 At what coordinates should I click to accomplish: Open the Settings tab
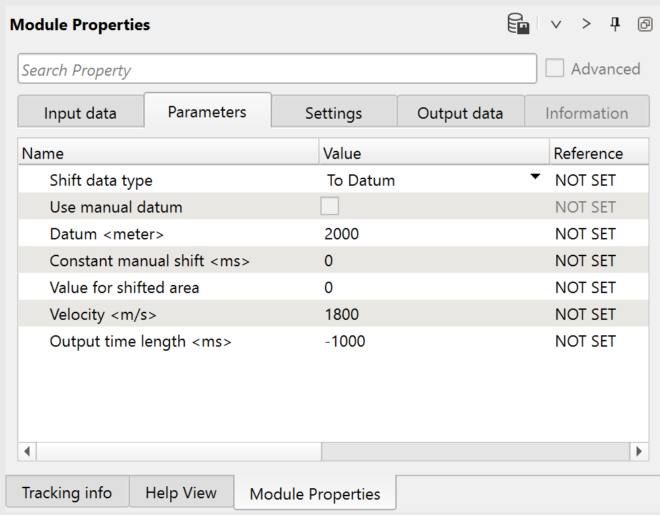tap(334, 113)
